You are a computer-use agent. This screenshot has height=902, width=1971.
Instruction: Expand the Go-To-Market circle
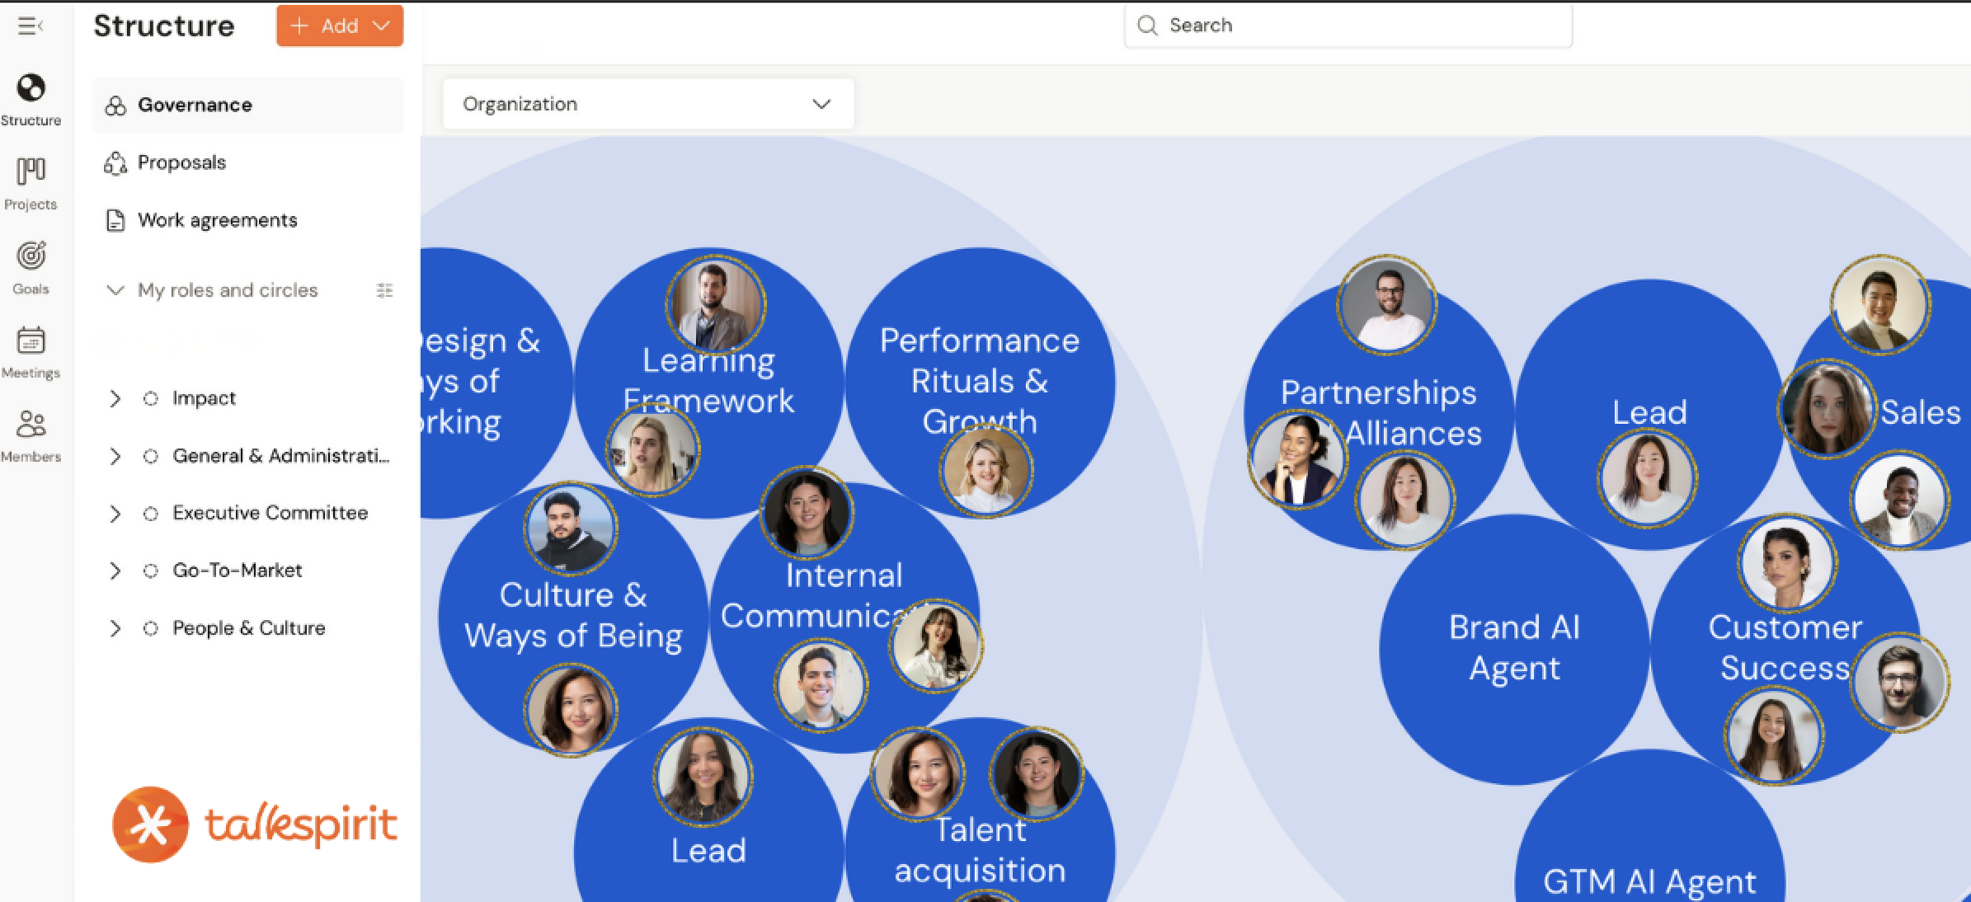point(115,571)
